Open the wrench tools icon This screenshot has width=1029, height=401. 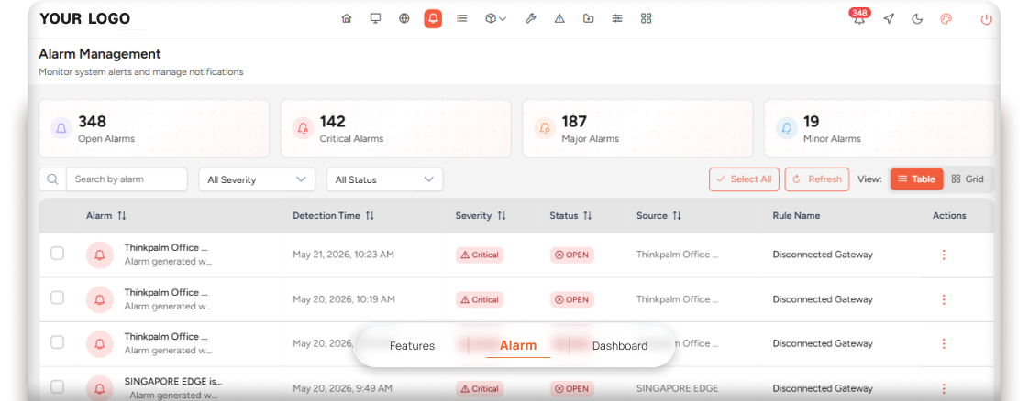530,19
